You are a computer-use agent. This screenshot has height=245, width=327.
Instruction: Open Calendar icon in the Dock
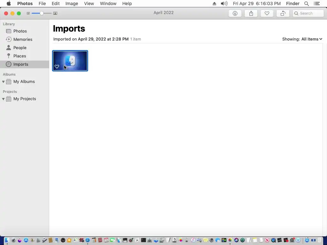pos(106,240)
